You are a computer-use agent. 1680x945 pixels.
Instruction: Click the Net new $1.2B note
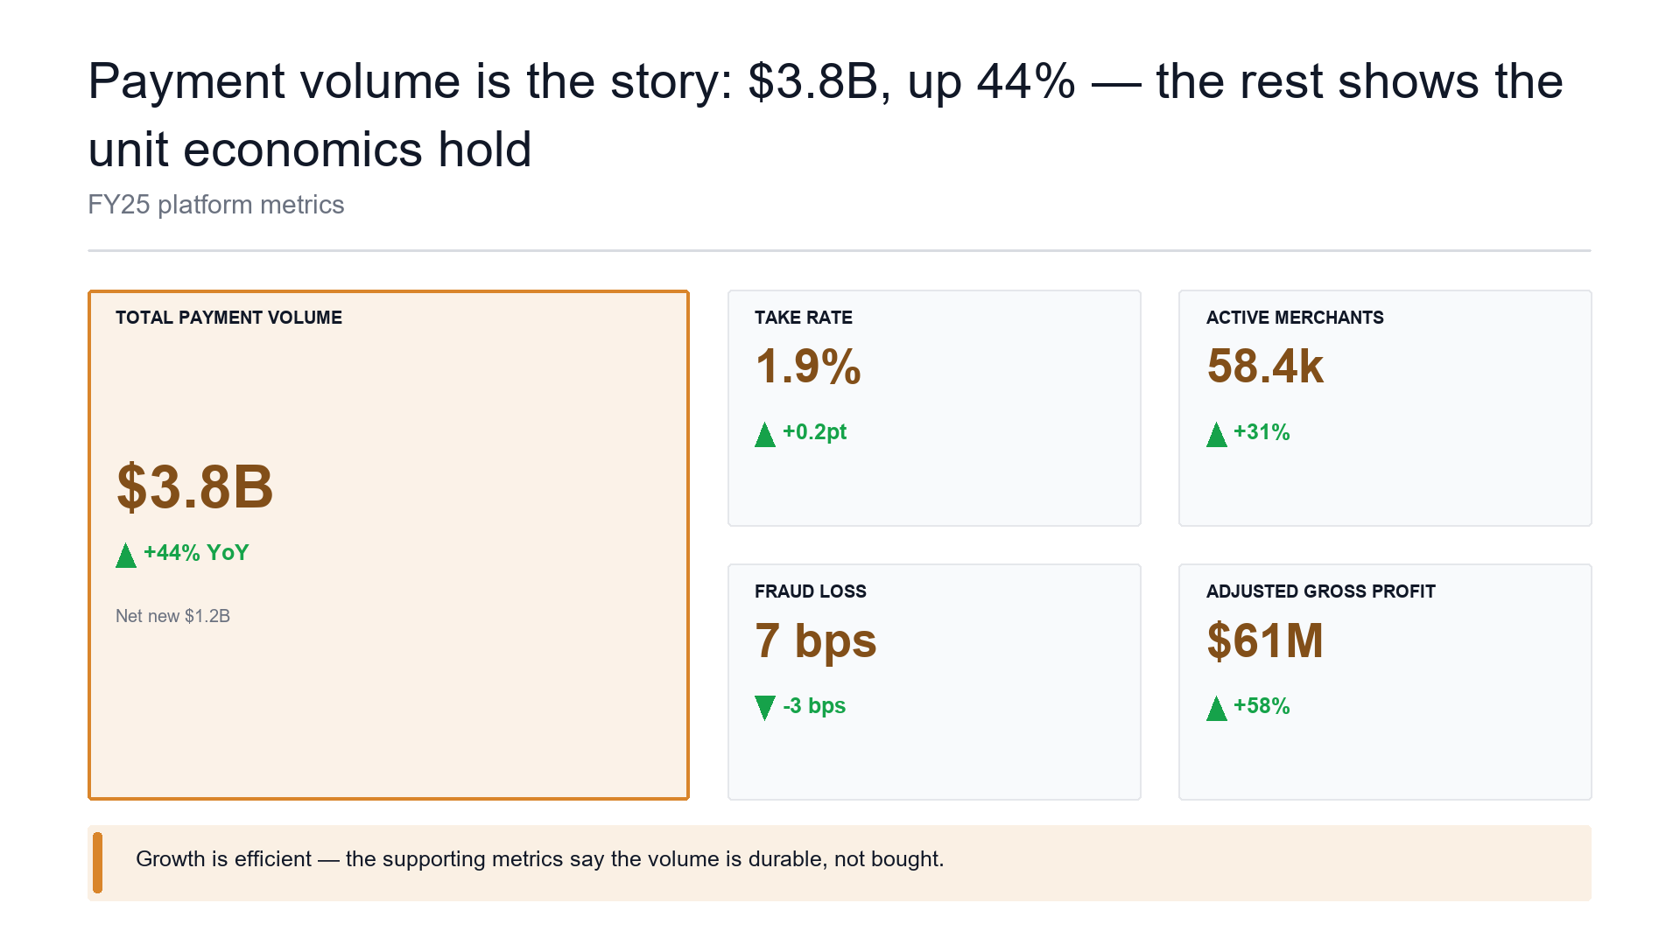click(173, 616)
